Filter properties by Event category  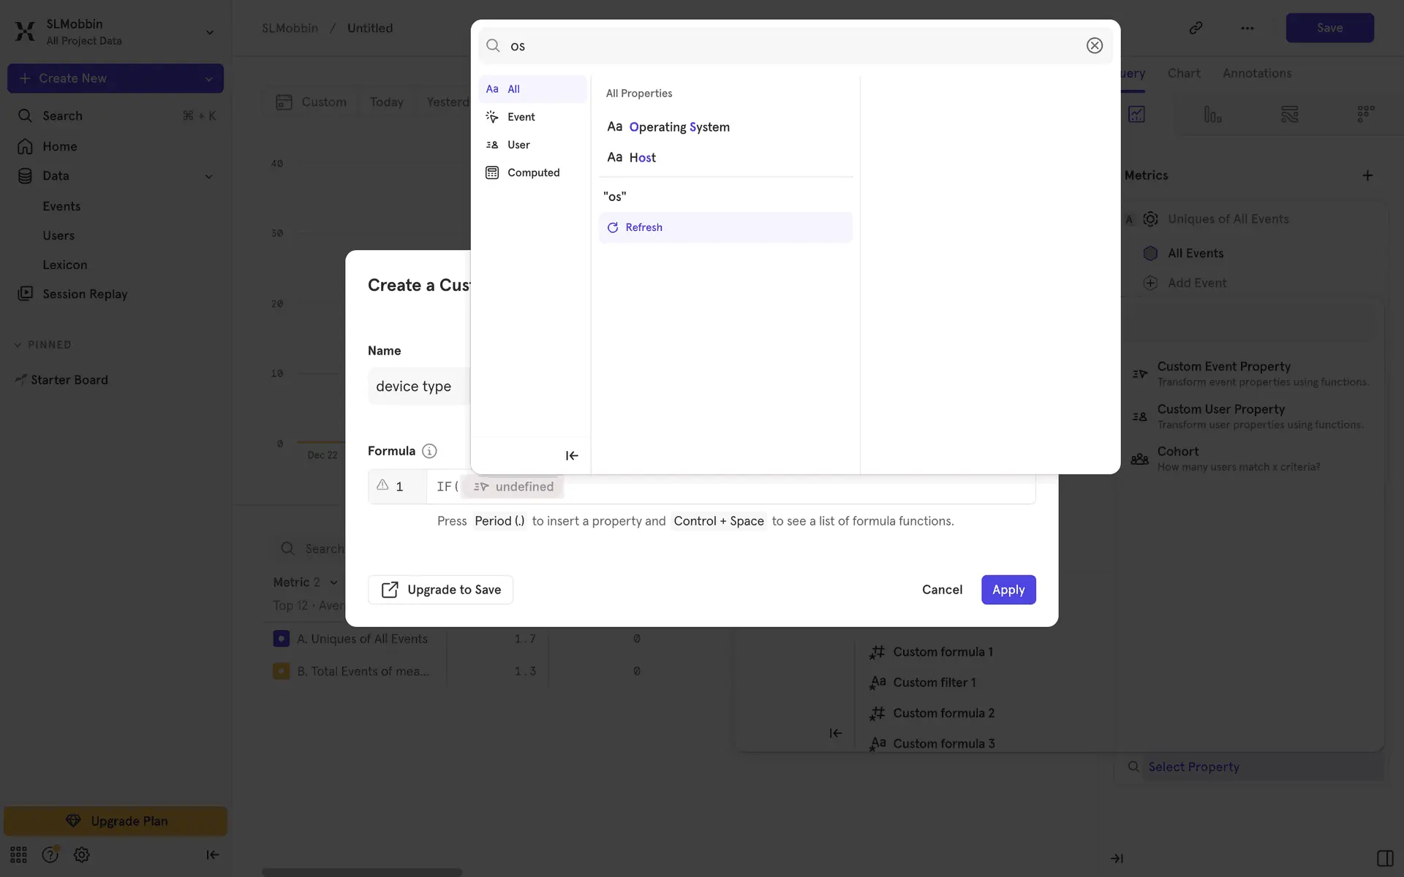[521, 117]
